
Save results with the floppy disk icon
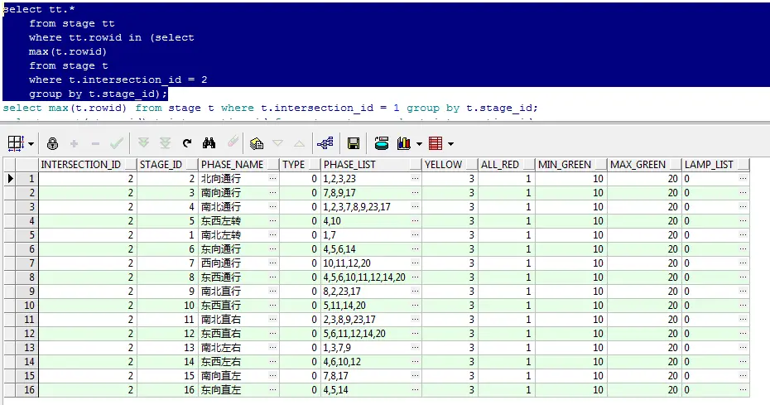(x=353, y=143)
